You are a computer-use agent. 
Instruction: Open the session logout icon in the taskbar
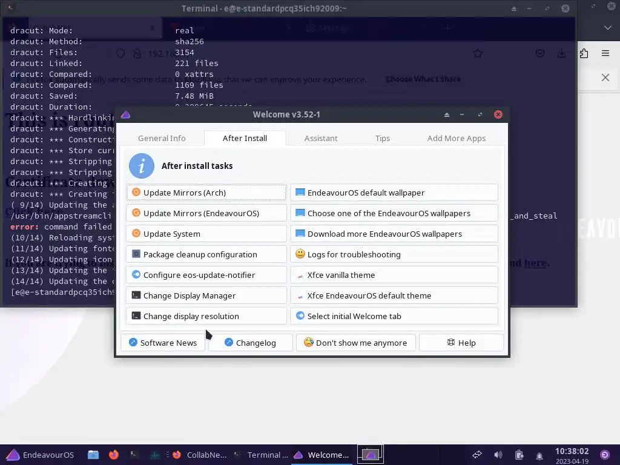click(605, 455)
